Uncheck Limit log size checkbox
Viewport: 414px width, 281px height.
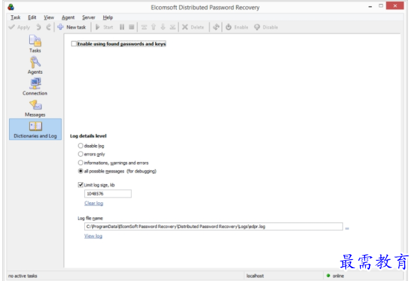tap(81, 185)
